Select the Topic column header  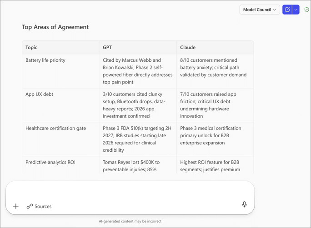tap(32, 47)
